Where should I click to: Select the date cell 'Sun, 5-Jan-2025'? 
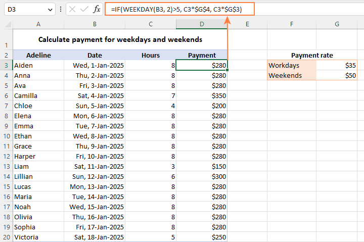95,106
